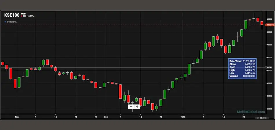Open the Compare... symbol field
Viewport: 275px width, 130px height.
tap(12, 22)
